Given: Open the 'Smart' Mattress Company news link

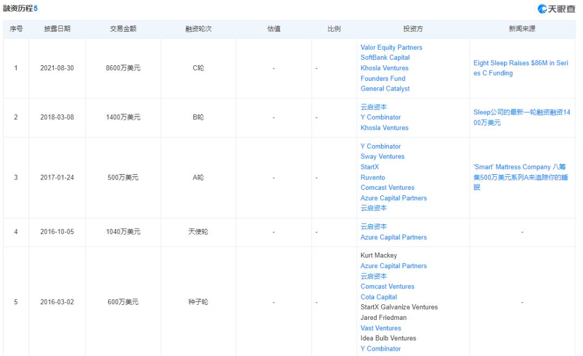Looking at the screenshot, I should (x=520, y=177).
